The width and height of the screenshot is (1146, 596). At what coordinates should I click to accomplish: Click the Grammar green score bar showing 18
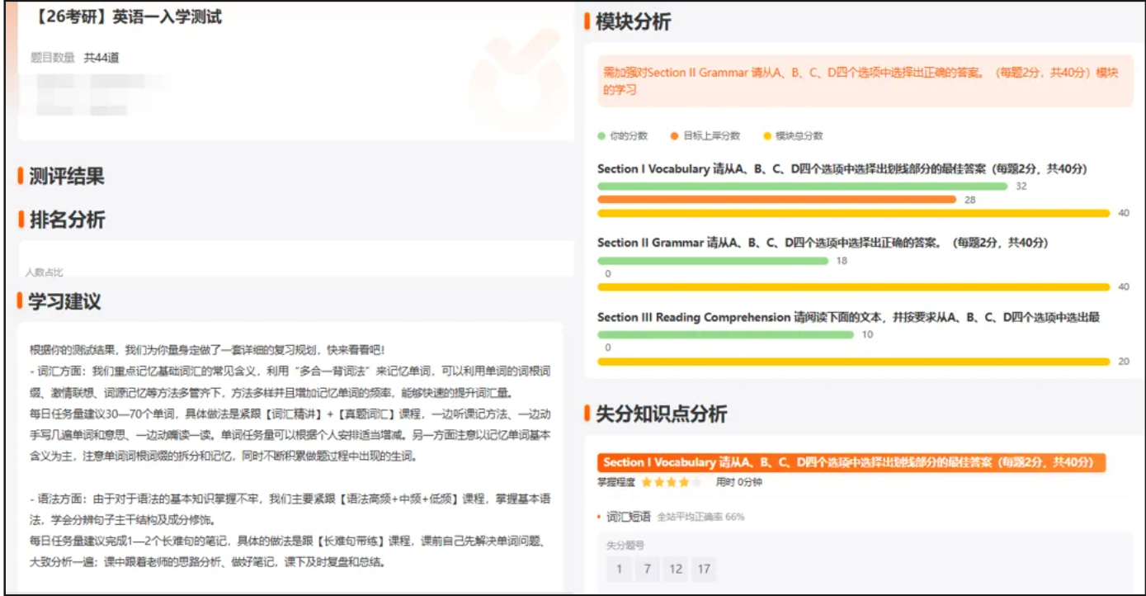[713, 261]
